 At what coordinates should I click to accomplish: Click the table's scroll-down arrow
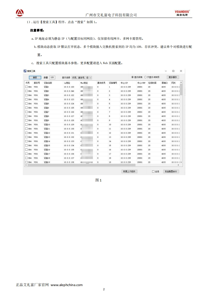(x=181, y=162)
